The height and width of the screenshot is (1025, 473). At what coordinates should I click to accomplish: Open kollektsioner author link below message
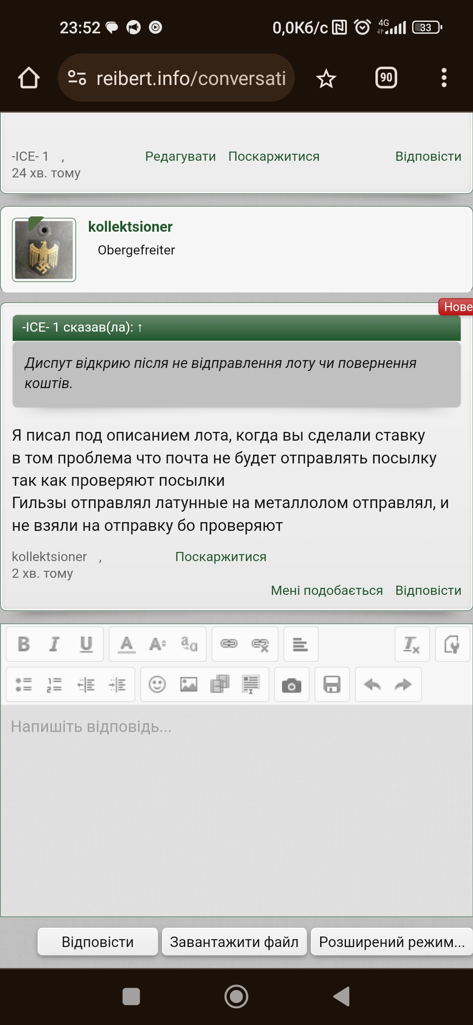(x=49, y=557)
